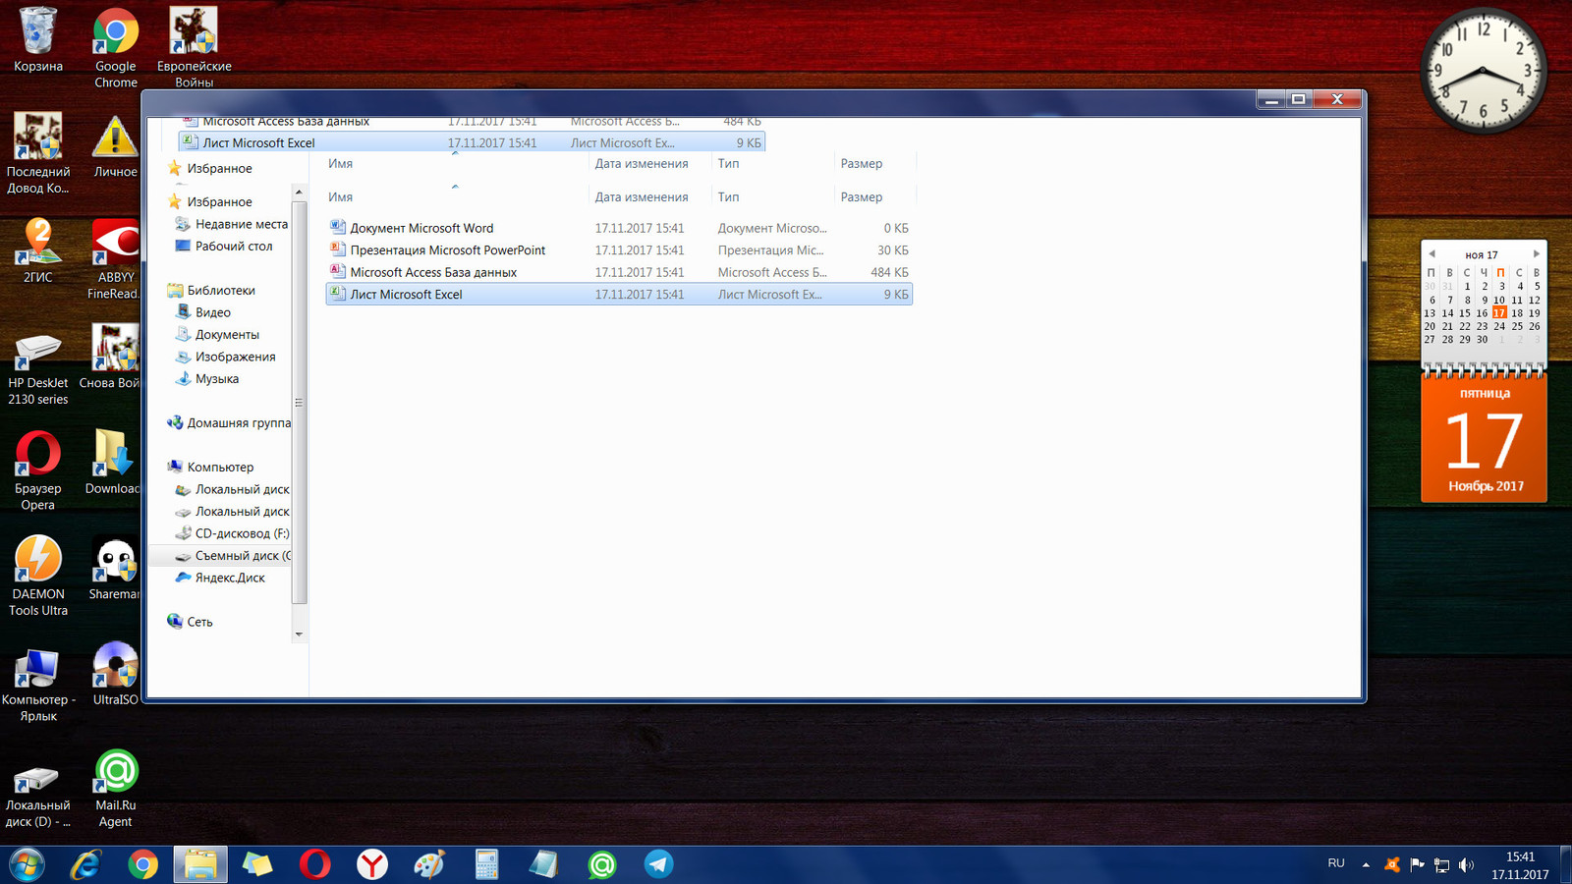Go to previous month in calendar gadget
Viewport: 1572px width, 884px height.
click(1432, 253)
